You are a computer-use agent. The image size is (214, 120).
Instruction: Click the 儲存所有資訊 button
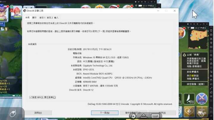(x=133, y=113)
